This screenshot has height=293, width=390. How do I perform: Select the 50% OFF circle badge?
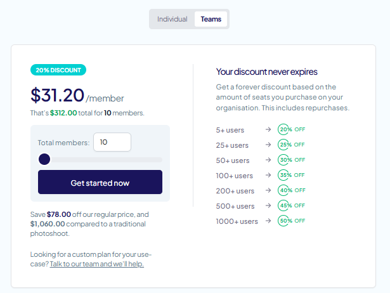[x=285, y=221]
